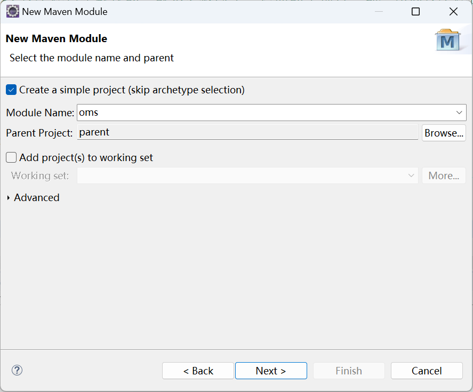Close the New Maven Module dialog

[453, 11]
